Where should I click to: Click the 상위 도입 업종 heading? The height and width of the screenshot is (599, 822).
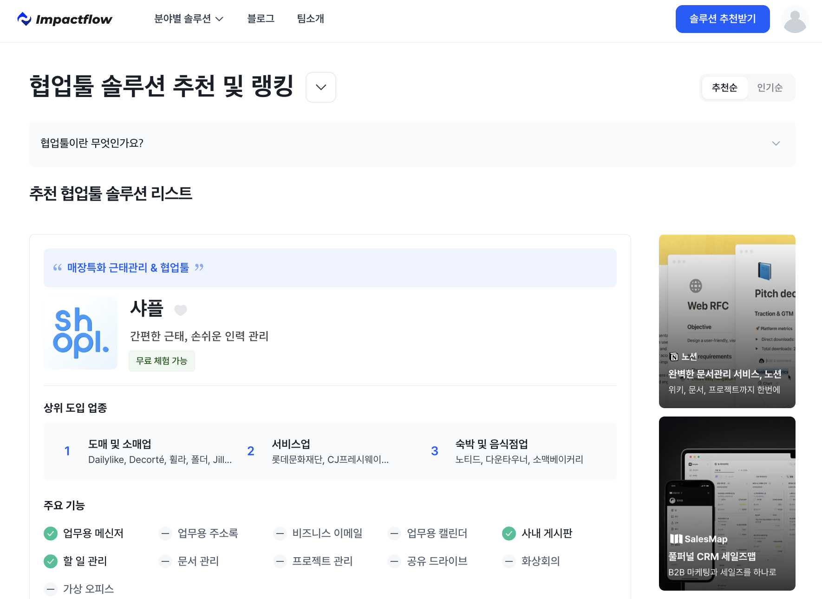tap(75, 408)
